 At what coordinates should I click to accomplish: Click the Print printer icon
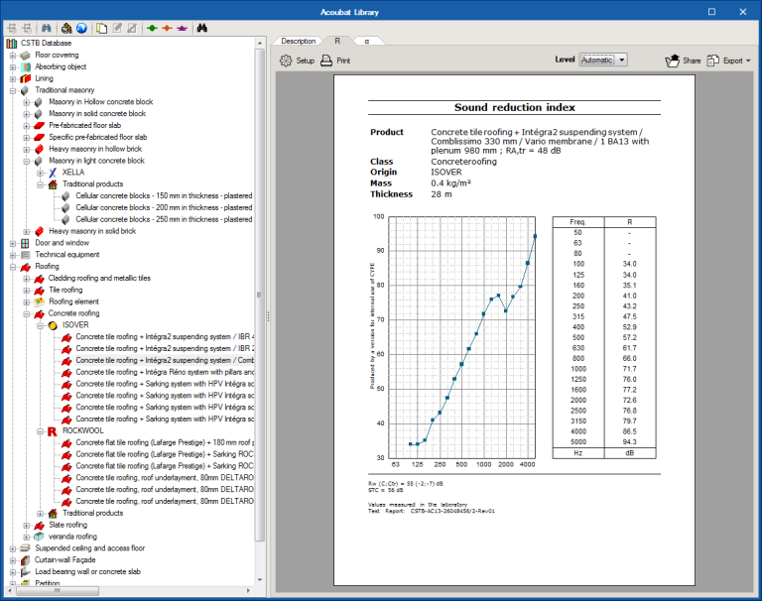click(x=325, y=60)
